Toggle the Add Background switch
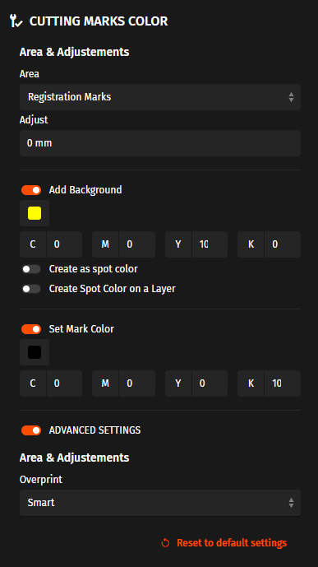This screenshot has height=567, width=318. [31, 190]
